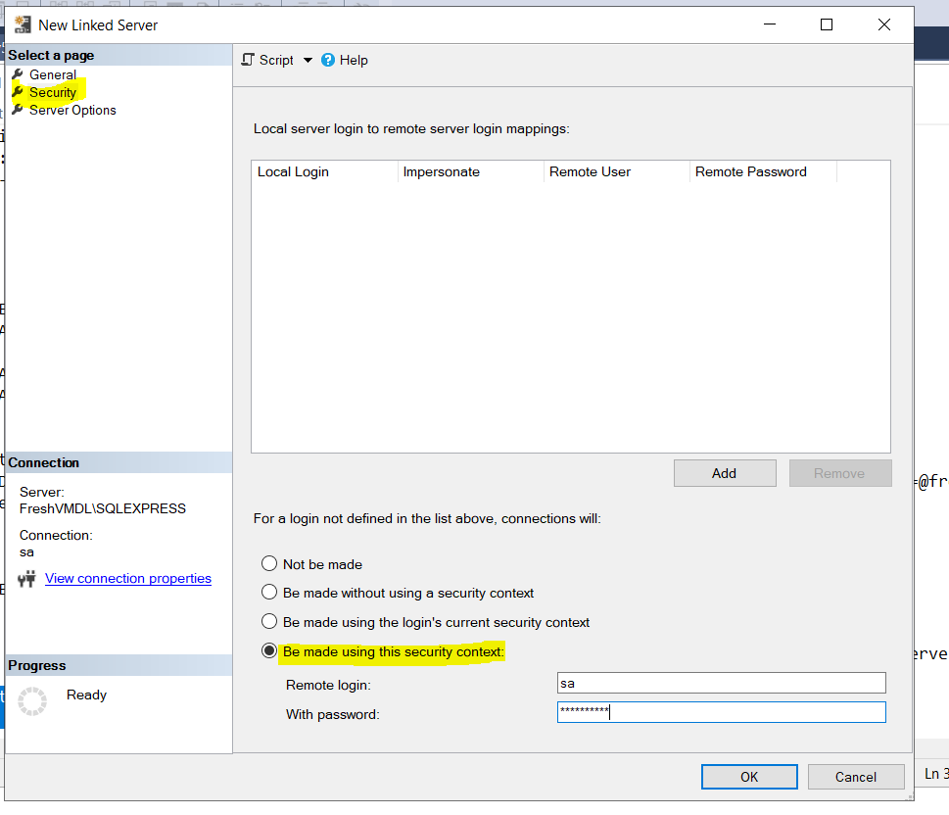
Task: Open the General page
Action: click(x=53, y=74)
